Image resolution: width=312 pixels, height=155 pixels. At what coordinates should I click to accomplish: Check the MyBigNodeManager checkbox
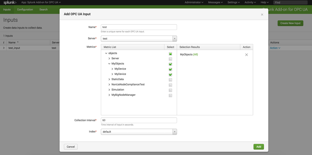[170, 95]
